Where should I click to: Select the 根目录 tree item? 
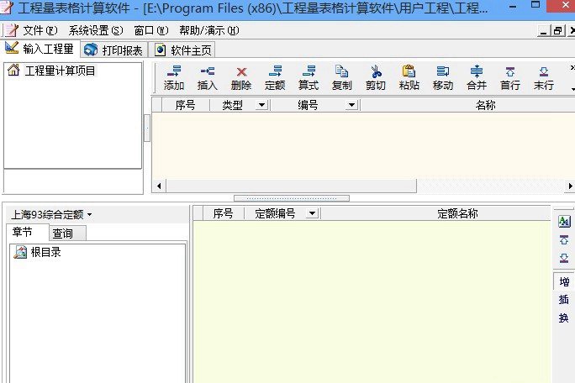[x=46, y=252]
